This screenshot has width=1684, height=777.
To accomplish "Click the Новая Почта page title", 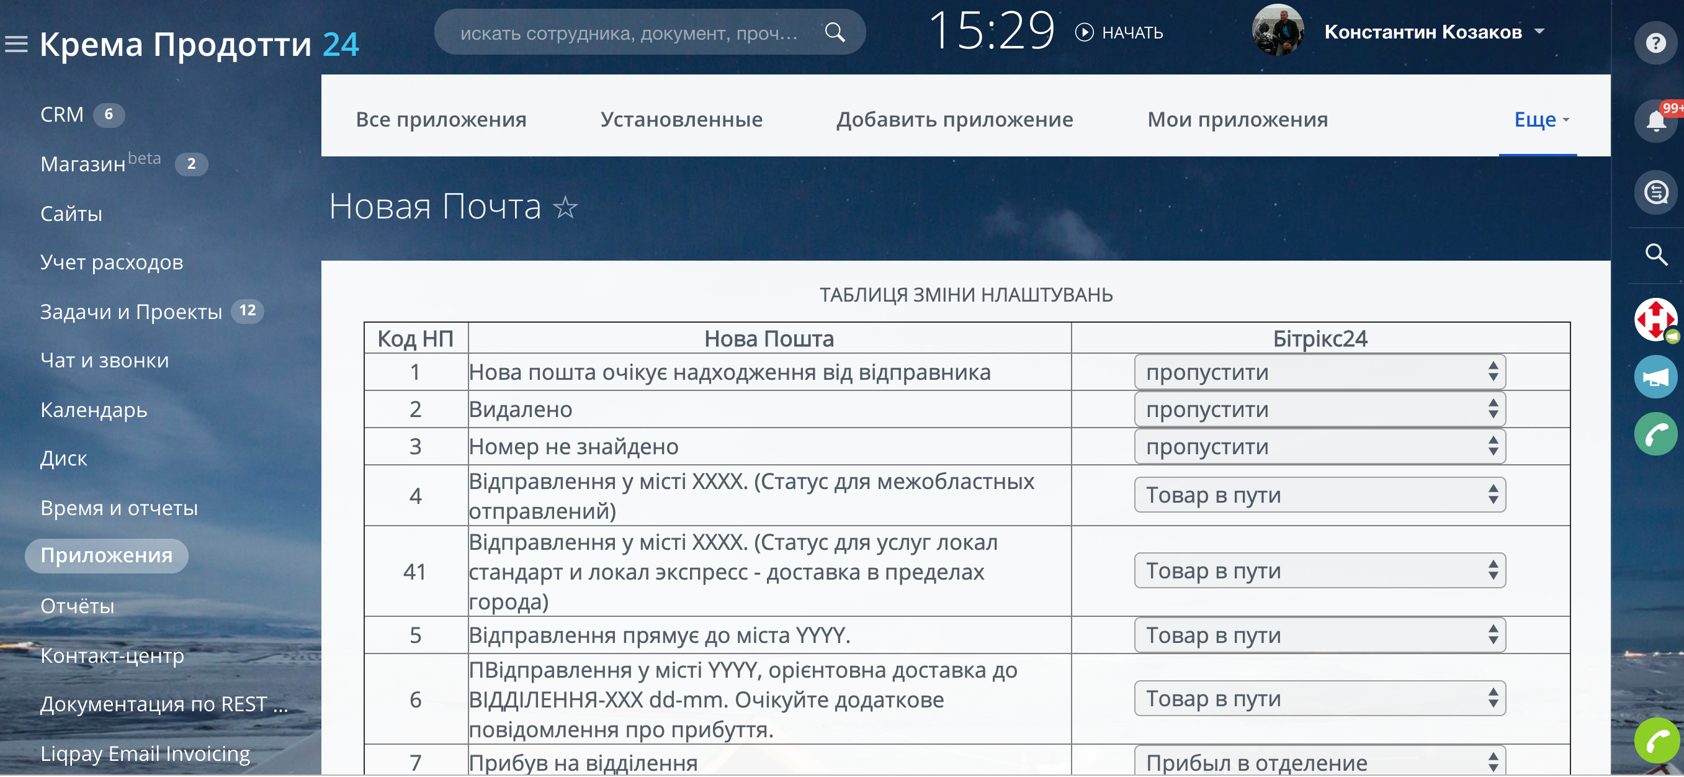I will (x=435, y=207).
